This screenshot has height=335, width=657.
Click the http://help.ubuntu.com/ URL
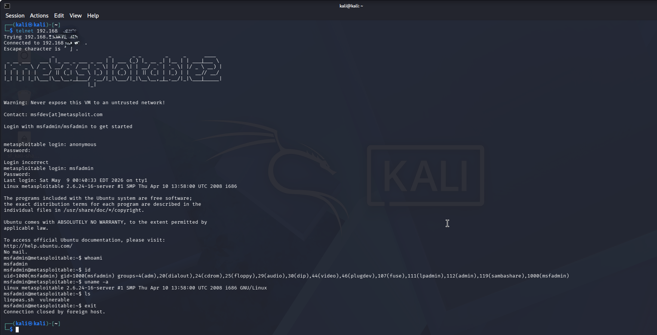38,246
